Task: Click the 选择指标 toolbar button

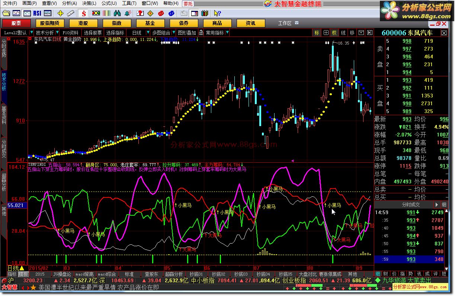Action: 115,33
